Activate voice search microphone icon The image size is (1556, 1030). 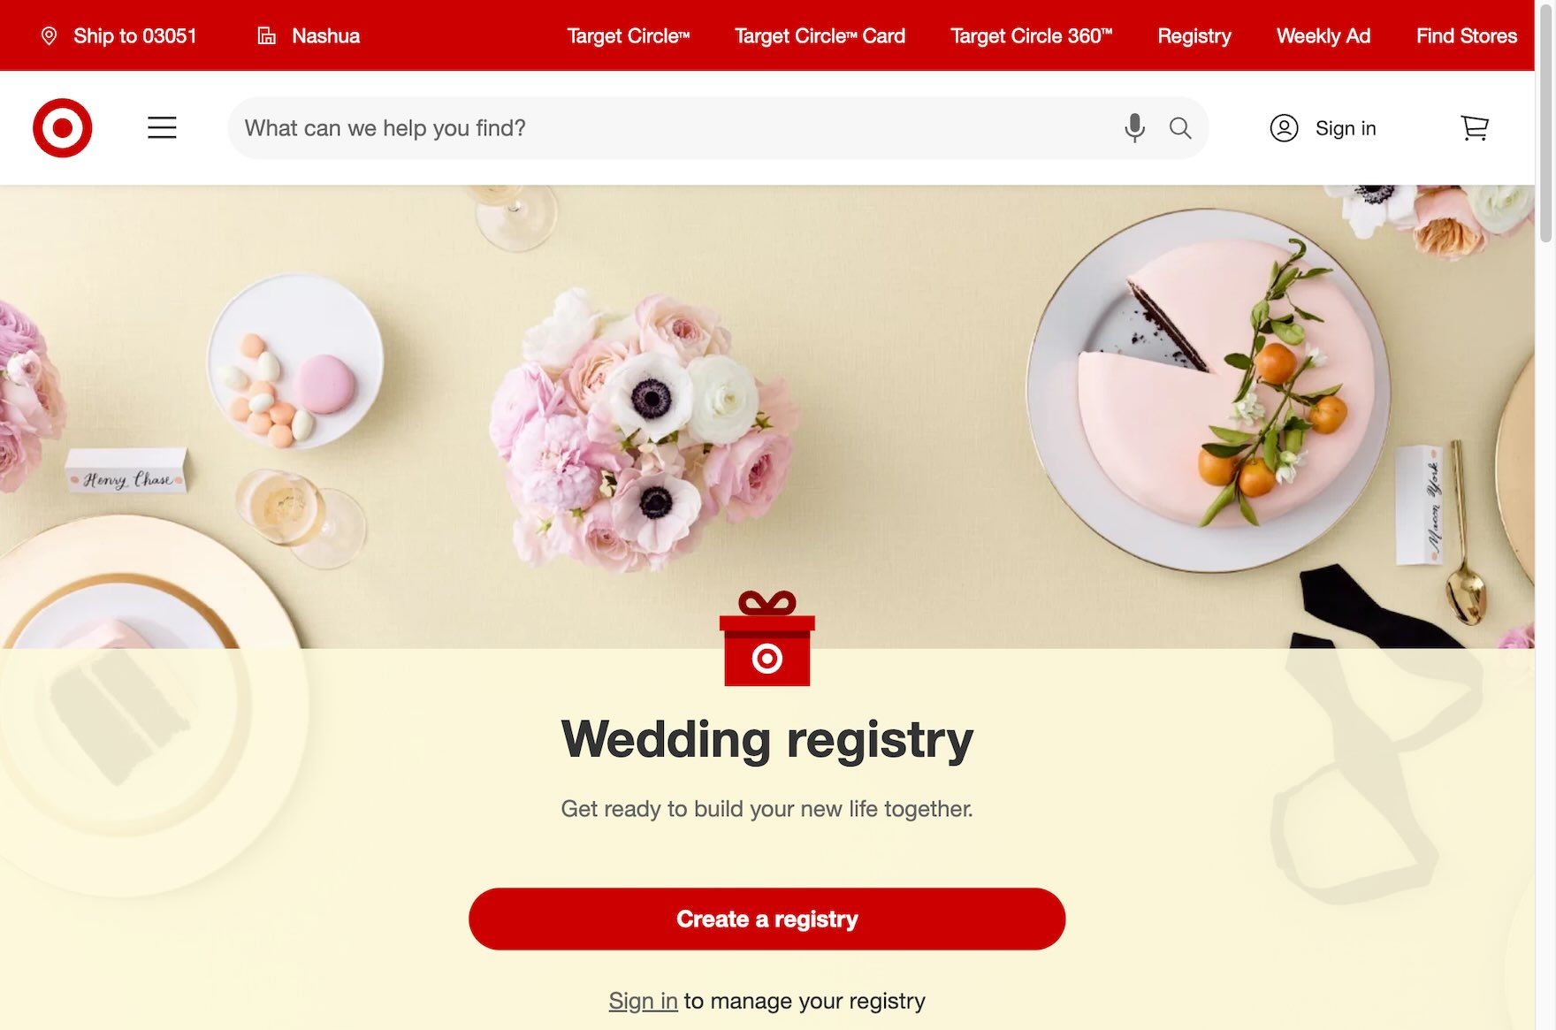point(1134,128)
